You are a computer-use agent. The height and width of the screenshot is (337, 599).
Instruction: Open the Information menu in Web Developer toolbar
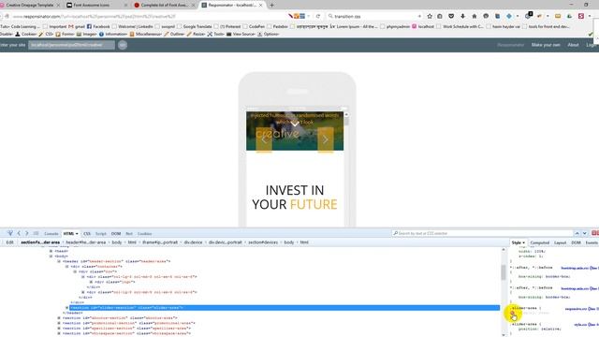(113, 34)
